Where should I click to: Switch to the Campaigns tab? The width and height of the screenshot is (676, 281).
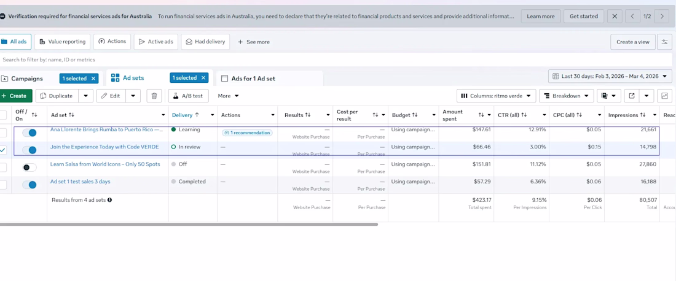pos(28,79)
